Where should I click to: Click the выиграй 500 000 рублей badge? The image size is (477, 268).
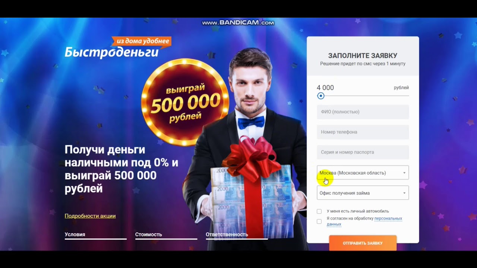(185, 102)
